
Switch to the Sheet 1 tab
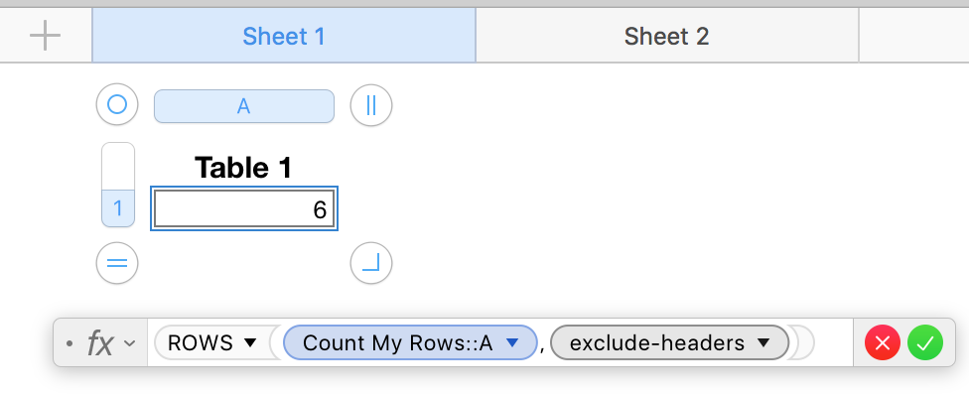284,37
